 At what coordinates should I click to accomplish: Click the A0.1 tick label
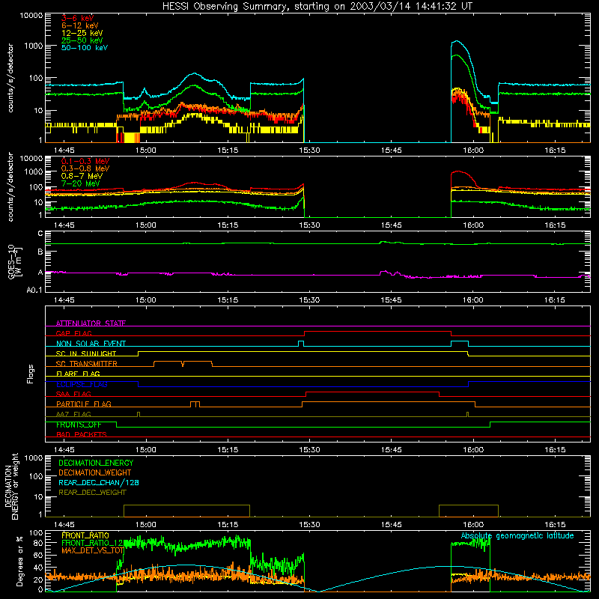[34, 290]
